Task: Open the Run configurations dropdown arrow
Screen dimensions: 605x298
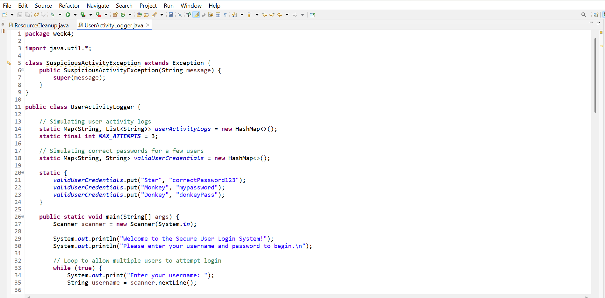Action: (75, 15)
